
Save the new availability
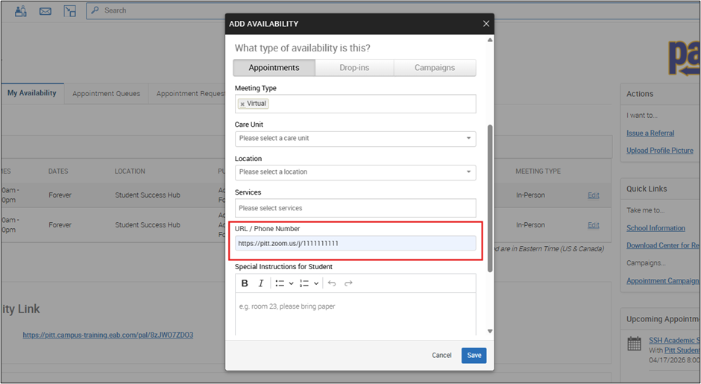click(474, 356)
